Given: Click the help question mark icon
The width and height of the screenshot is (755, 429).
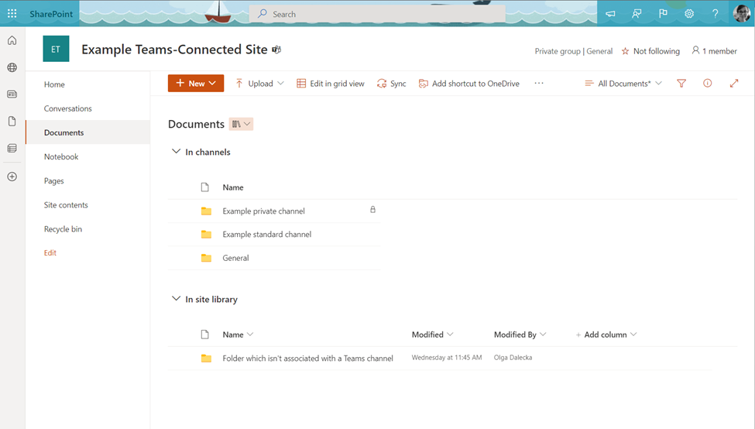Looking at the screenshot, I should [x=715, y=14].
